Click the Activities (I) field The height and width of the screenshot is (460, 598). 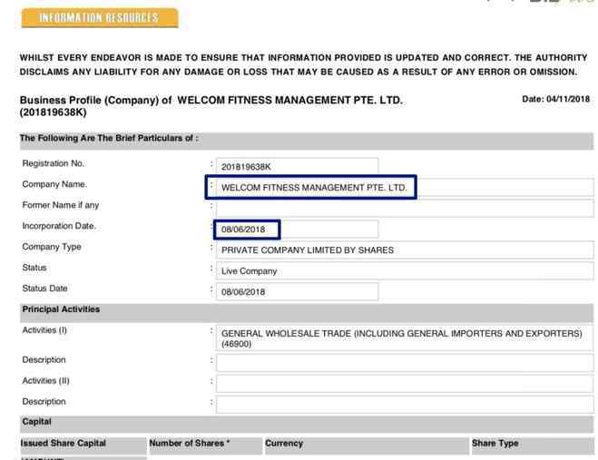405,338
